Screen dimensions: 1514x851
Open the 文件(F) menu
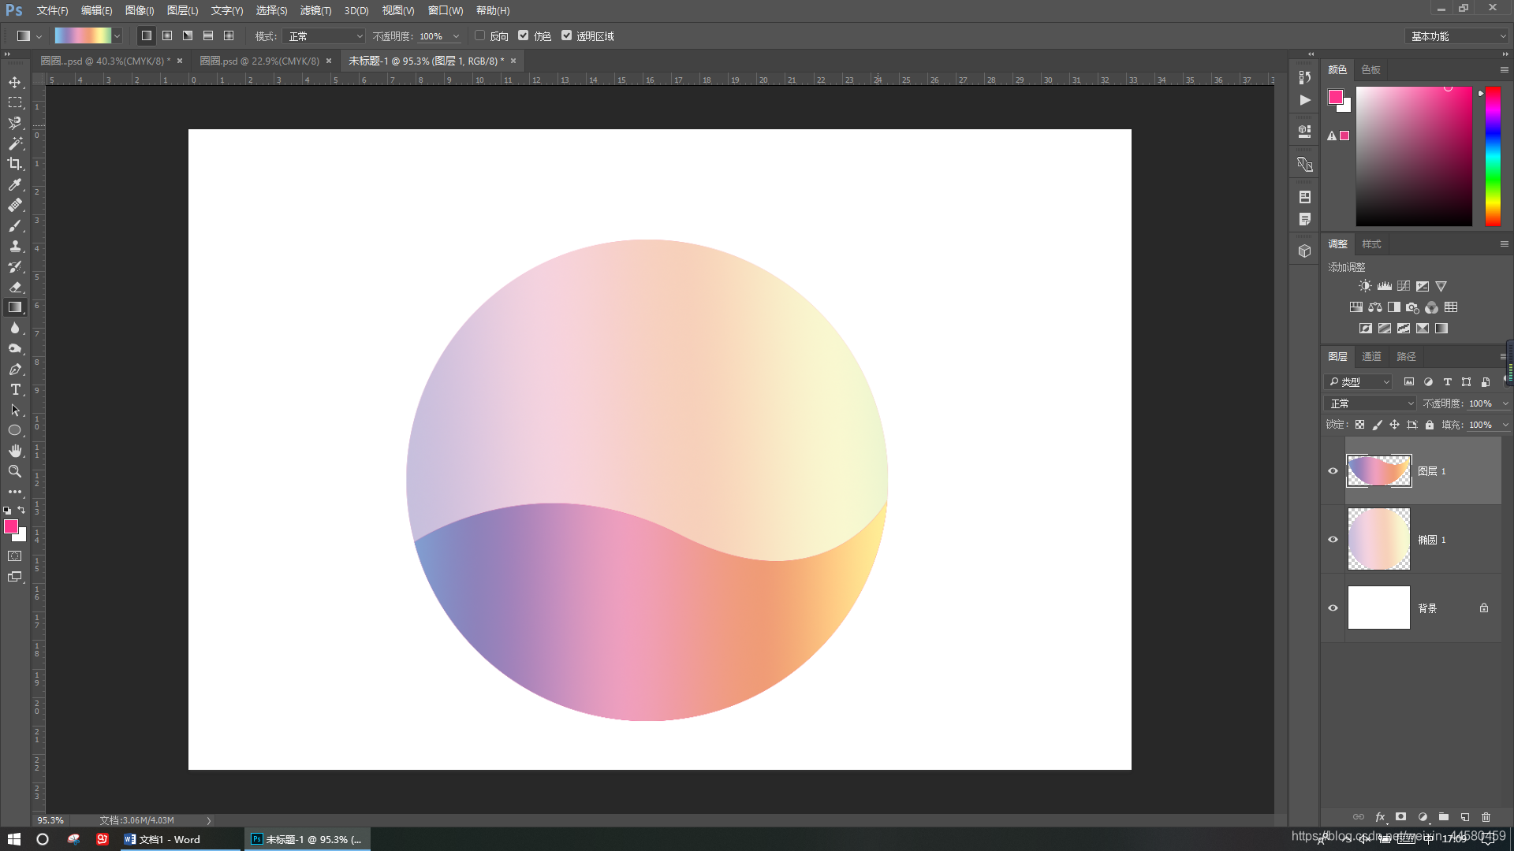(52, 10)
